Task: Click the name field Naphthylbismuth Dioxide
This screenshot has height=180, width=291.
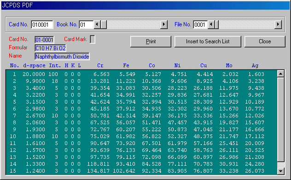Action: click(62, 57)
